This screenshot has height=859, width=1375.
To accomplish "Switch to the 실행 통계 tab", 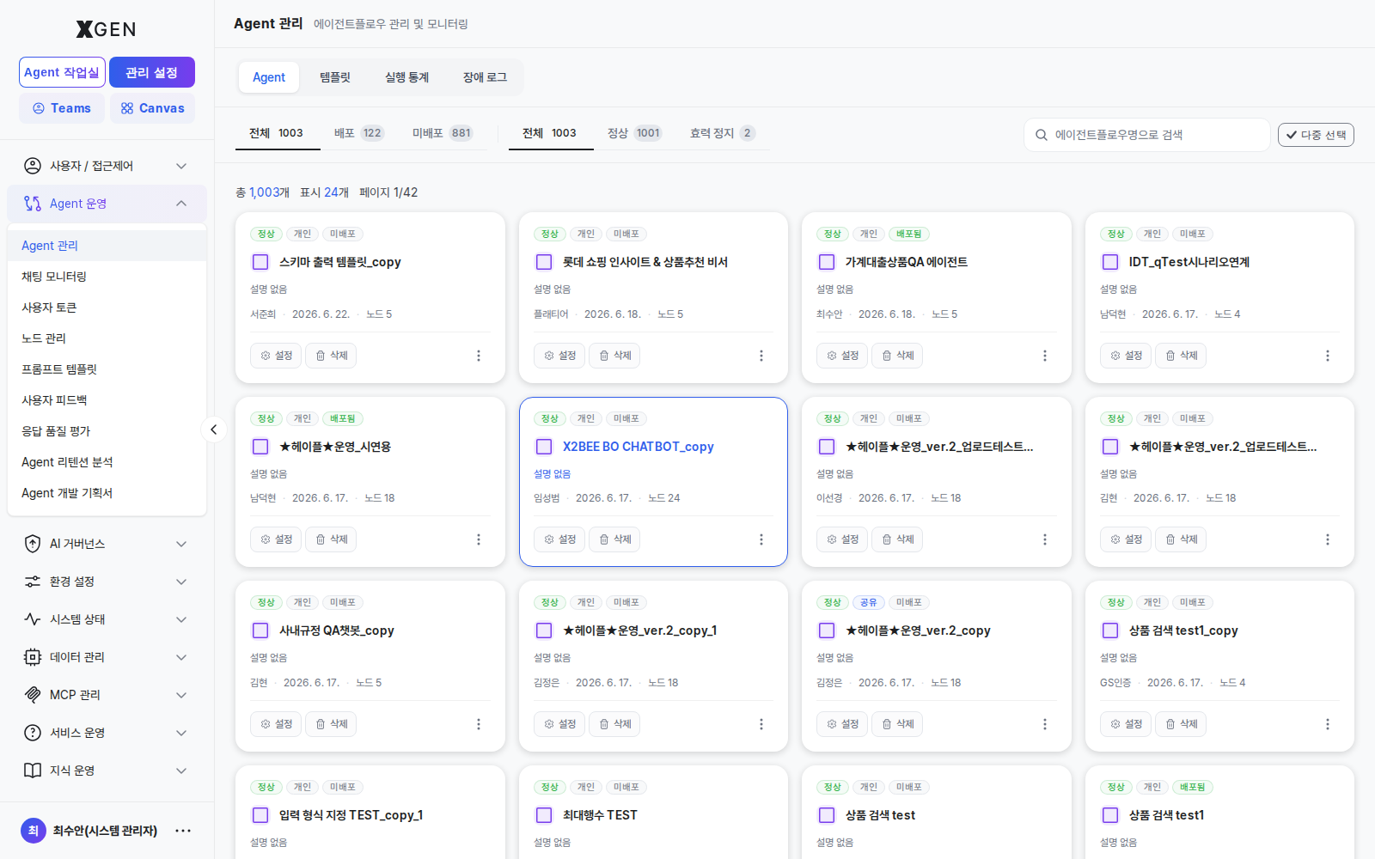I will coord(406,77).
